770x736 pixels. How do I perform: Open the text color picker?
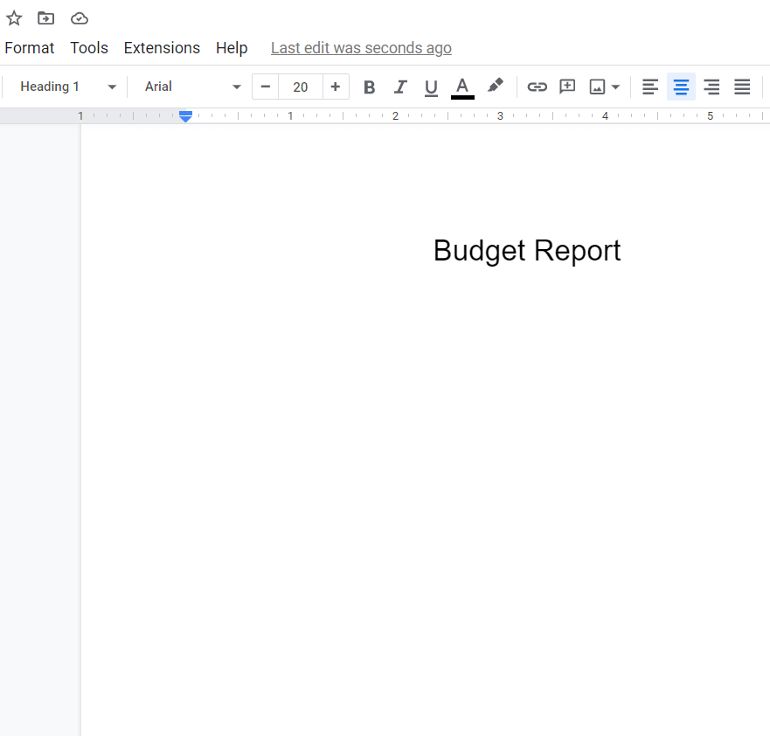coord(462,87)
